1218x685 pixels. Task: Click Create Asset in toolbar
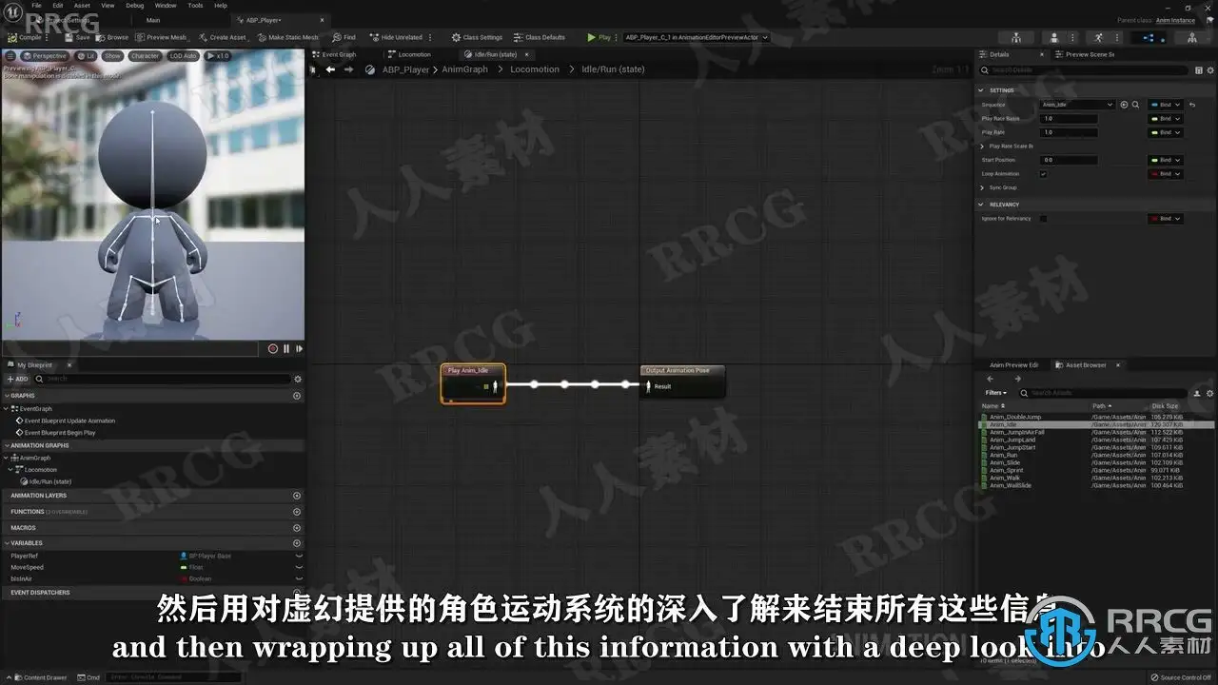(x=224, y=37)
